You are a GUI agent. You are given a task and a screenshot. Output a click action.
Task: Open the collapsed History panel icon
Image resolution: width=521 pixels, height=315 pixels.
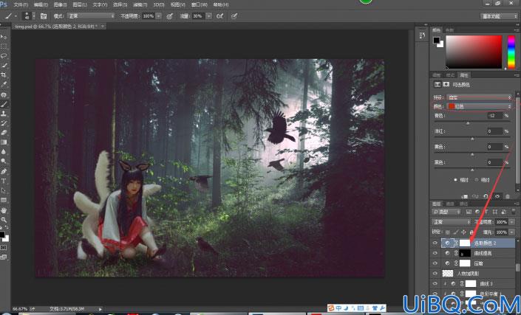[422, 35]
